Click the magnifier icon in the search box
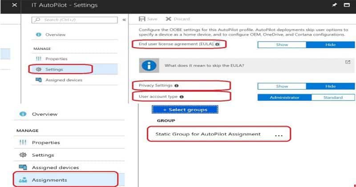This screenshot has height=187, width=356. (37, 20)
